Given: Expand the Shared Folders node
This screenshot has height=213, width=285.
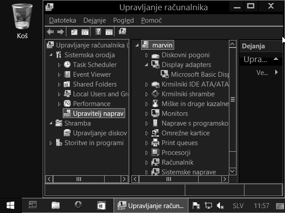Looking at the screenshot, I should click(x=59, y=84).
